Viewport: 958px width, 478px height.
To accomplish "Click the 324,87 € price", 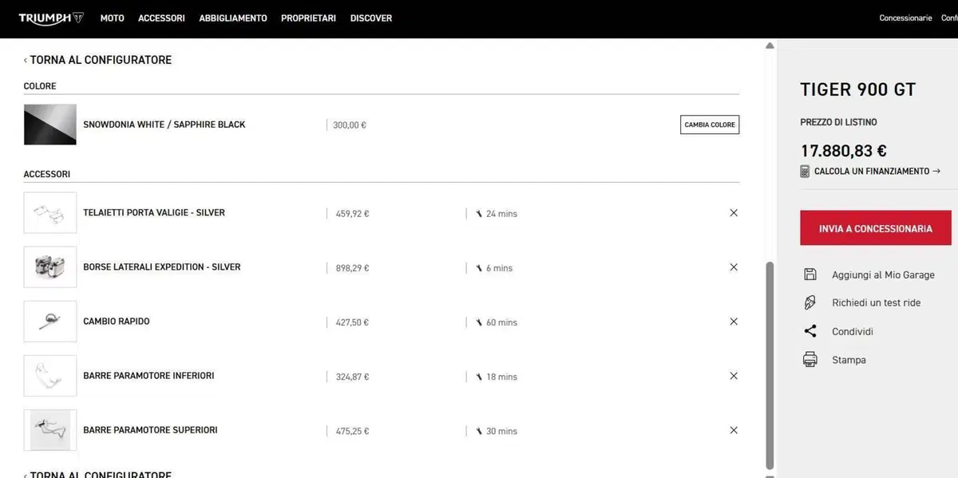I will click(352, 377).
